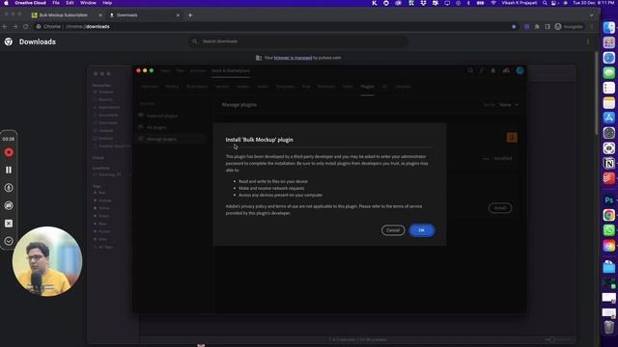Open the Help menu

(107, 3)
